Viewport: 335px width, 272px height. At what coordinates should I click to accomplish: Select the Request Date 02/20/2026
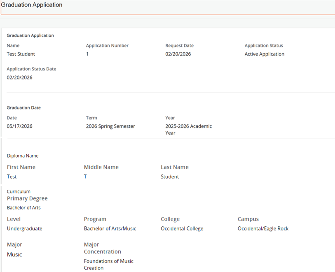(x=178, y=53)
